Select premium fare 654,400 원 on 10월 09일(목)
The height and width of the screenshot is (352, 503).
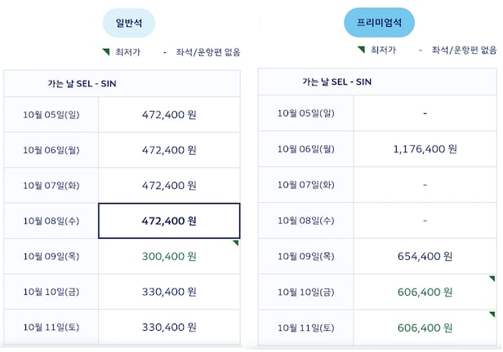coord(425,256)
